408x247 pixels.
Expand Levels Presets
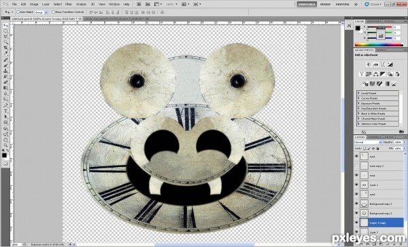tap(358, 93)
